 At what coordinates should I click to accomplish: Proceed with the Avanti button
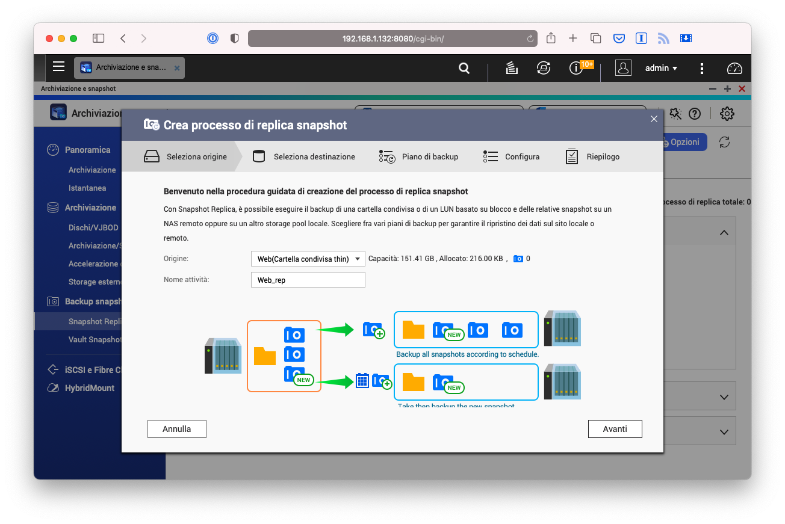[x=615, y=428]
